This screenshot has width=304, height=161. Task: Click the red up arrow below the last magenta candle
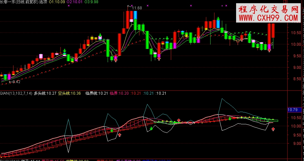tap(269, 50)
